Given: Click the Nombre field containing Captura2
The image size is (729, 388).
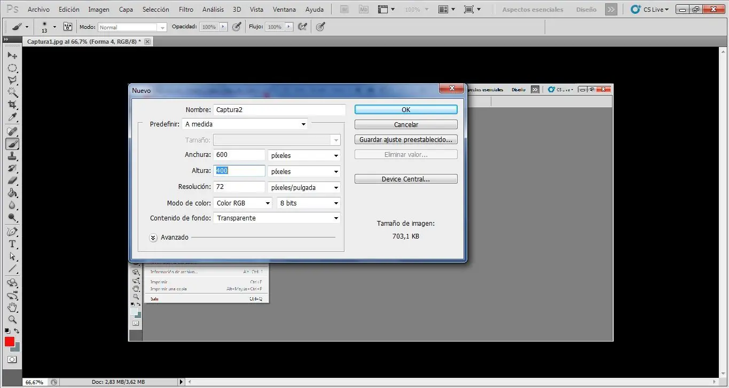Looking at the screenshot, I should coord(279,109).
